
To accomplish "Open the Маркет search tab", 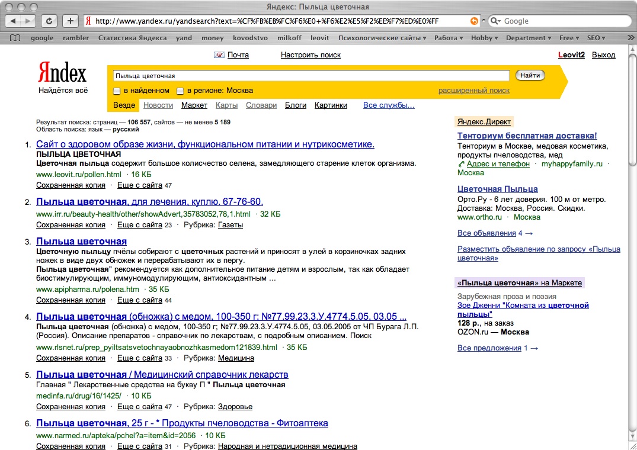I will pos(194,105).
